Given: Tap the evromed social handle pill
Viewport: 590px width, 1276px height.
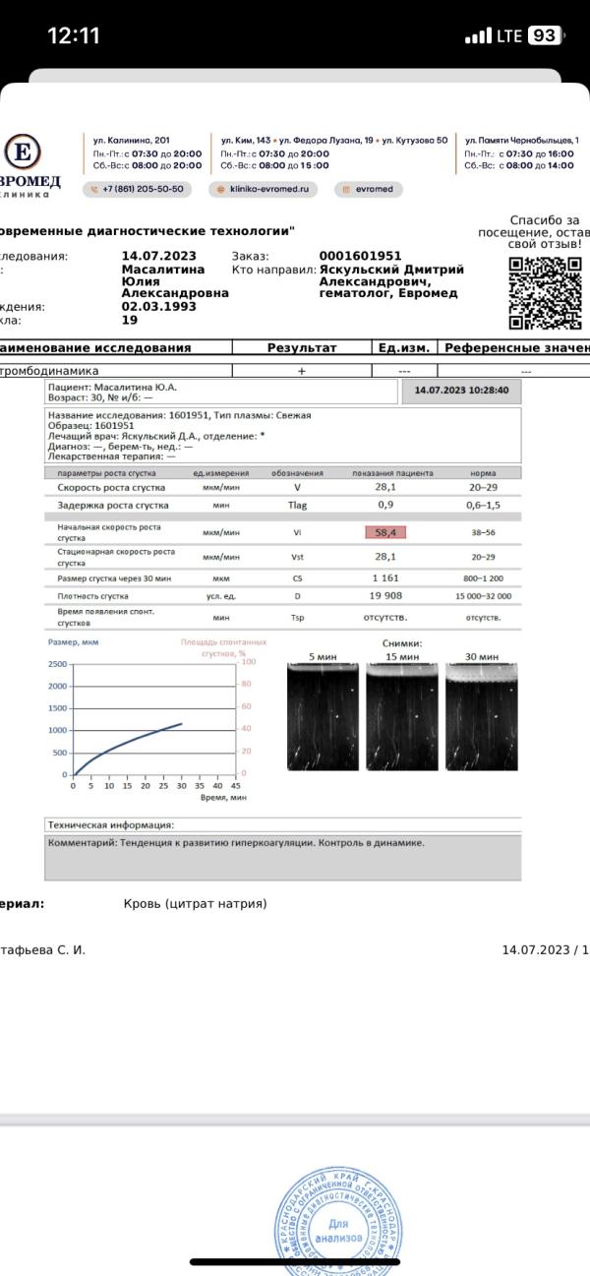Looking at the screenshot, I should 369,189.
